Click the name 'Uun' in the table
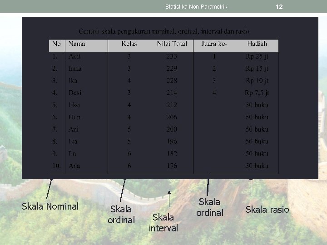Viewport: 327px width, 245px height. point(74,117)
